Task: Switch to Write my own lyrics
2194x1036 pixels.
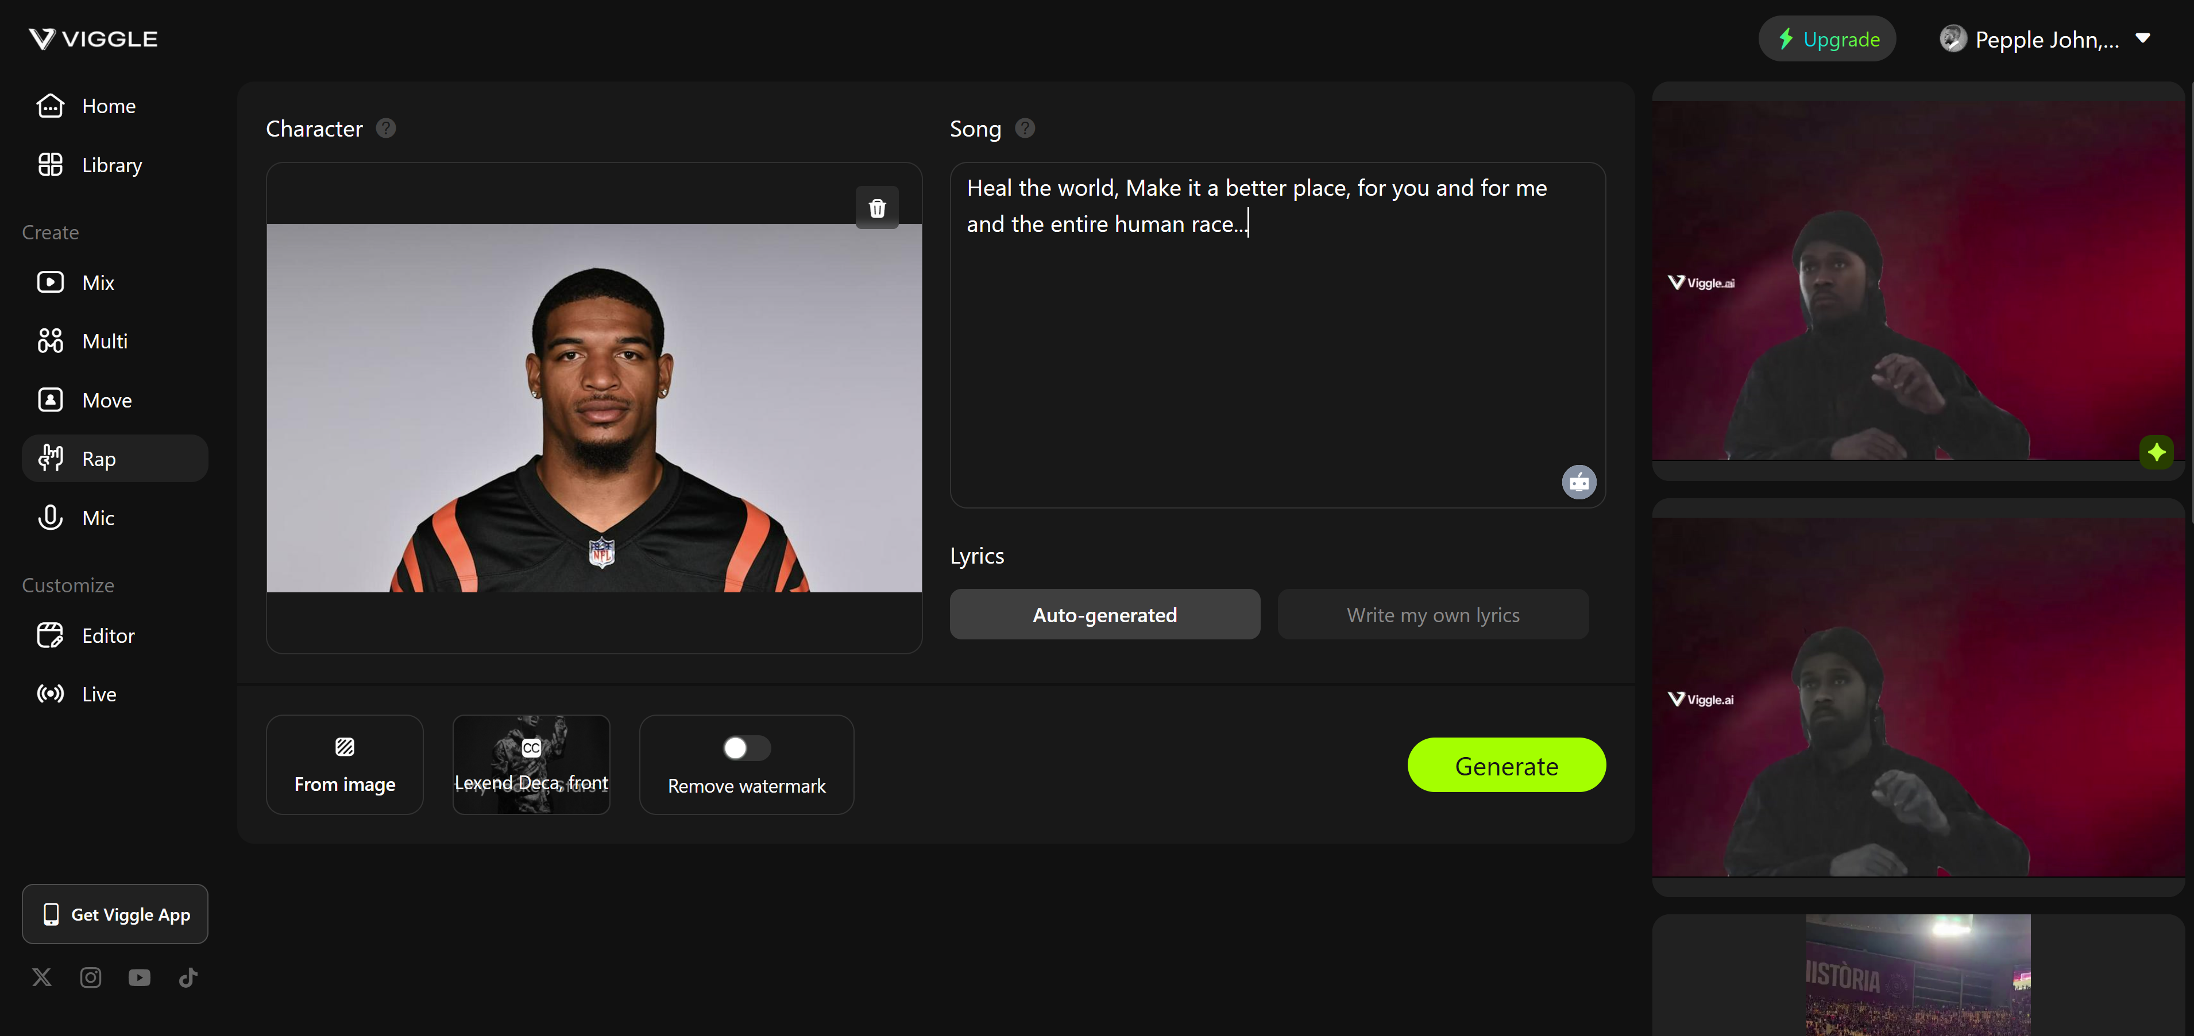Action: 1432,615
